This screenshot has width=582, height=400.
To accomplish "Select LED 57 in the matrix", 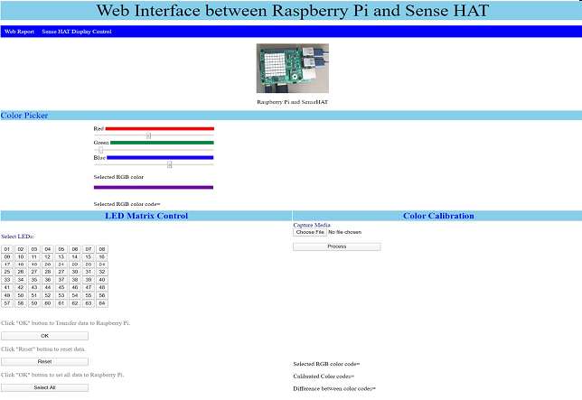I will pyautogui.click(x=7, y=303).
